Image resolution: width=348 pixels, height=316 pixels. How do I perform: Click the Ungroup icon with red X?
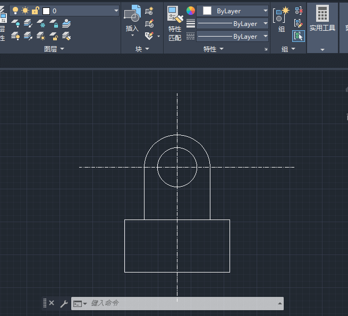pos(299,11)
